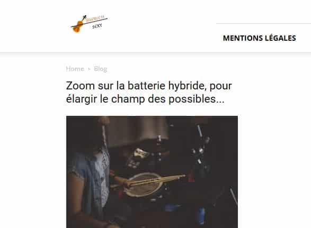Click the black word under the logo bow
Viewport: 311px width, 228px height.
click(97, 26)
